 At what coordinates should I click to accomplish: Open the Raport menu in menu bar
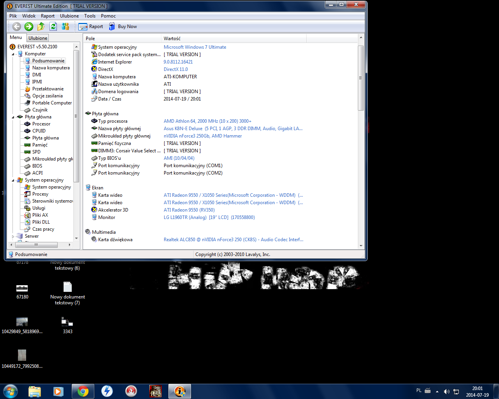click(x=48, y=16)
